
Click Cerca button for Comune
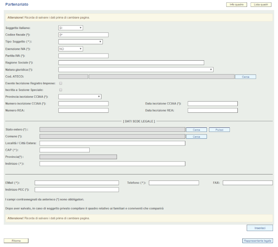196,137
